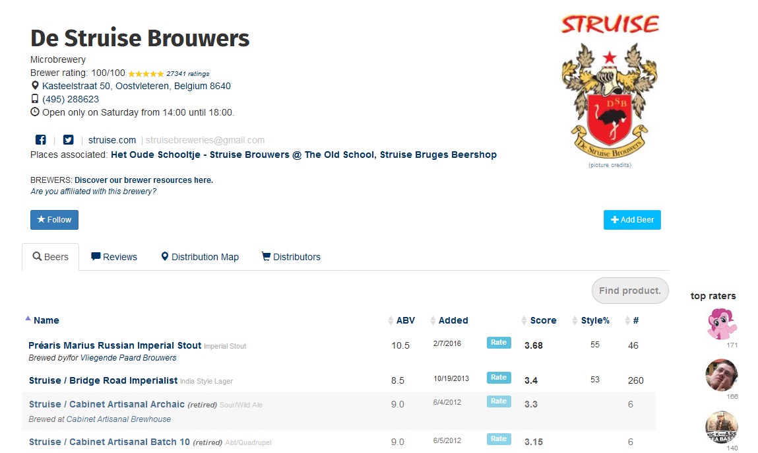The height and width of the screenshot is (453, 758).
Task: Click the map pin address icon
Action: click(35, 86)
